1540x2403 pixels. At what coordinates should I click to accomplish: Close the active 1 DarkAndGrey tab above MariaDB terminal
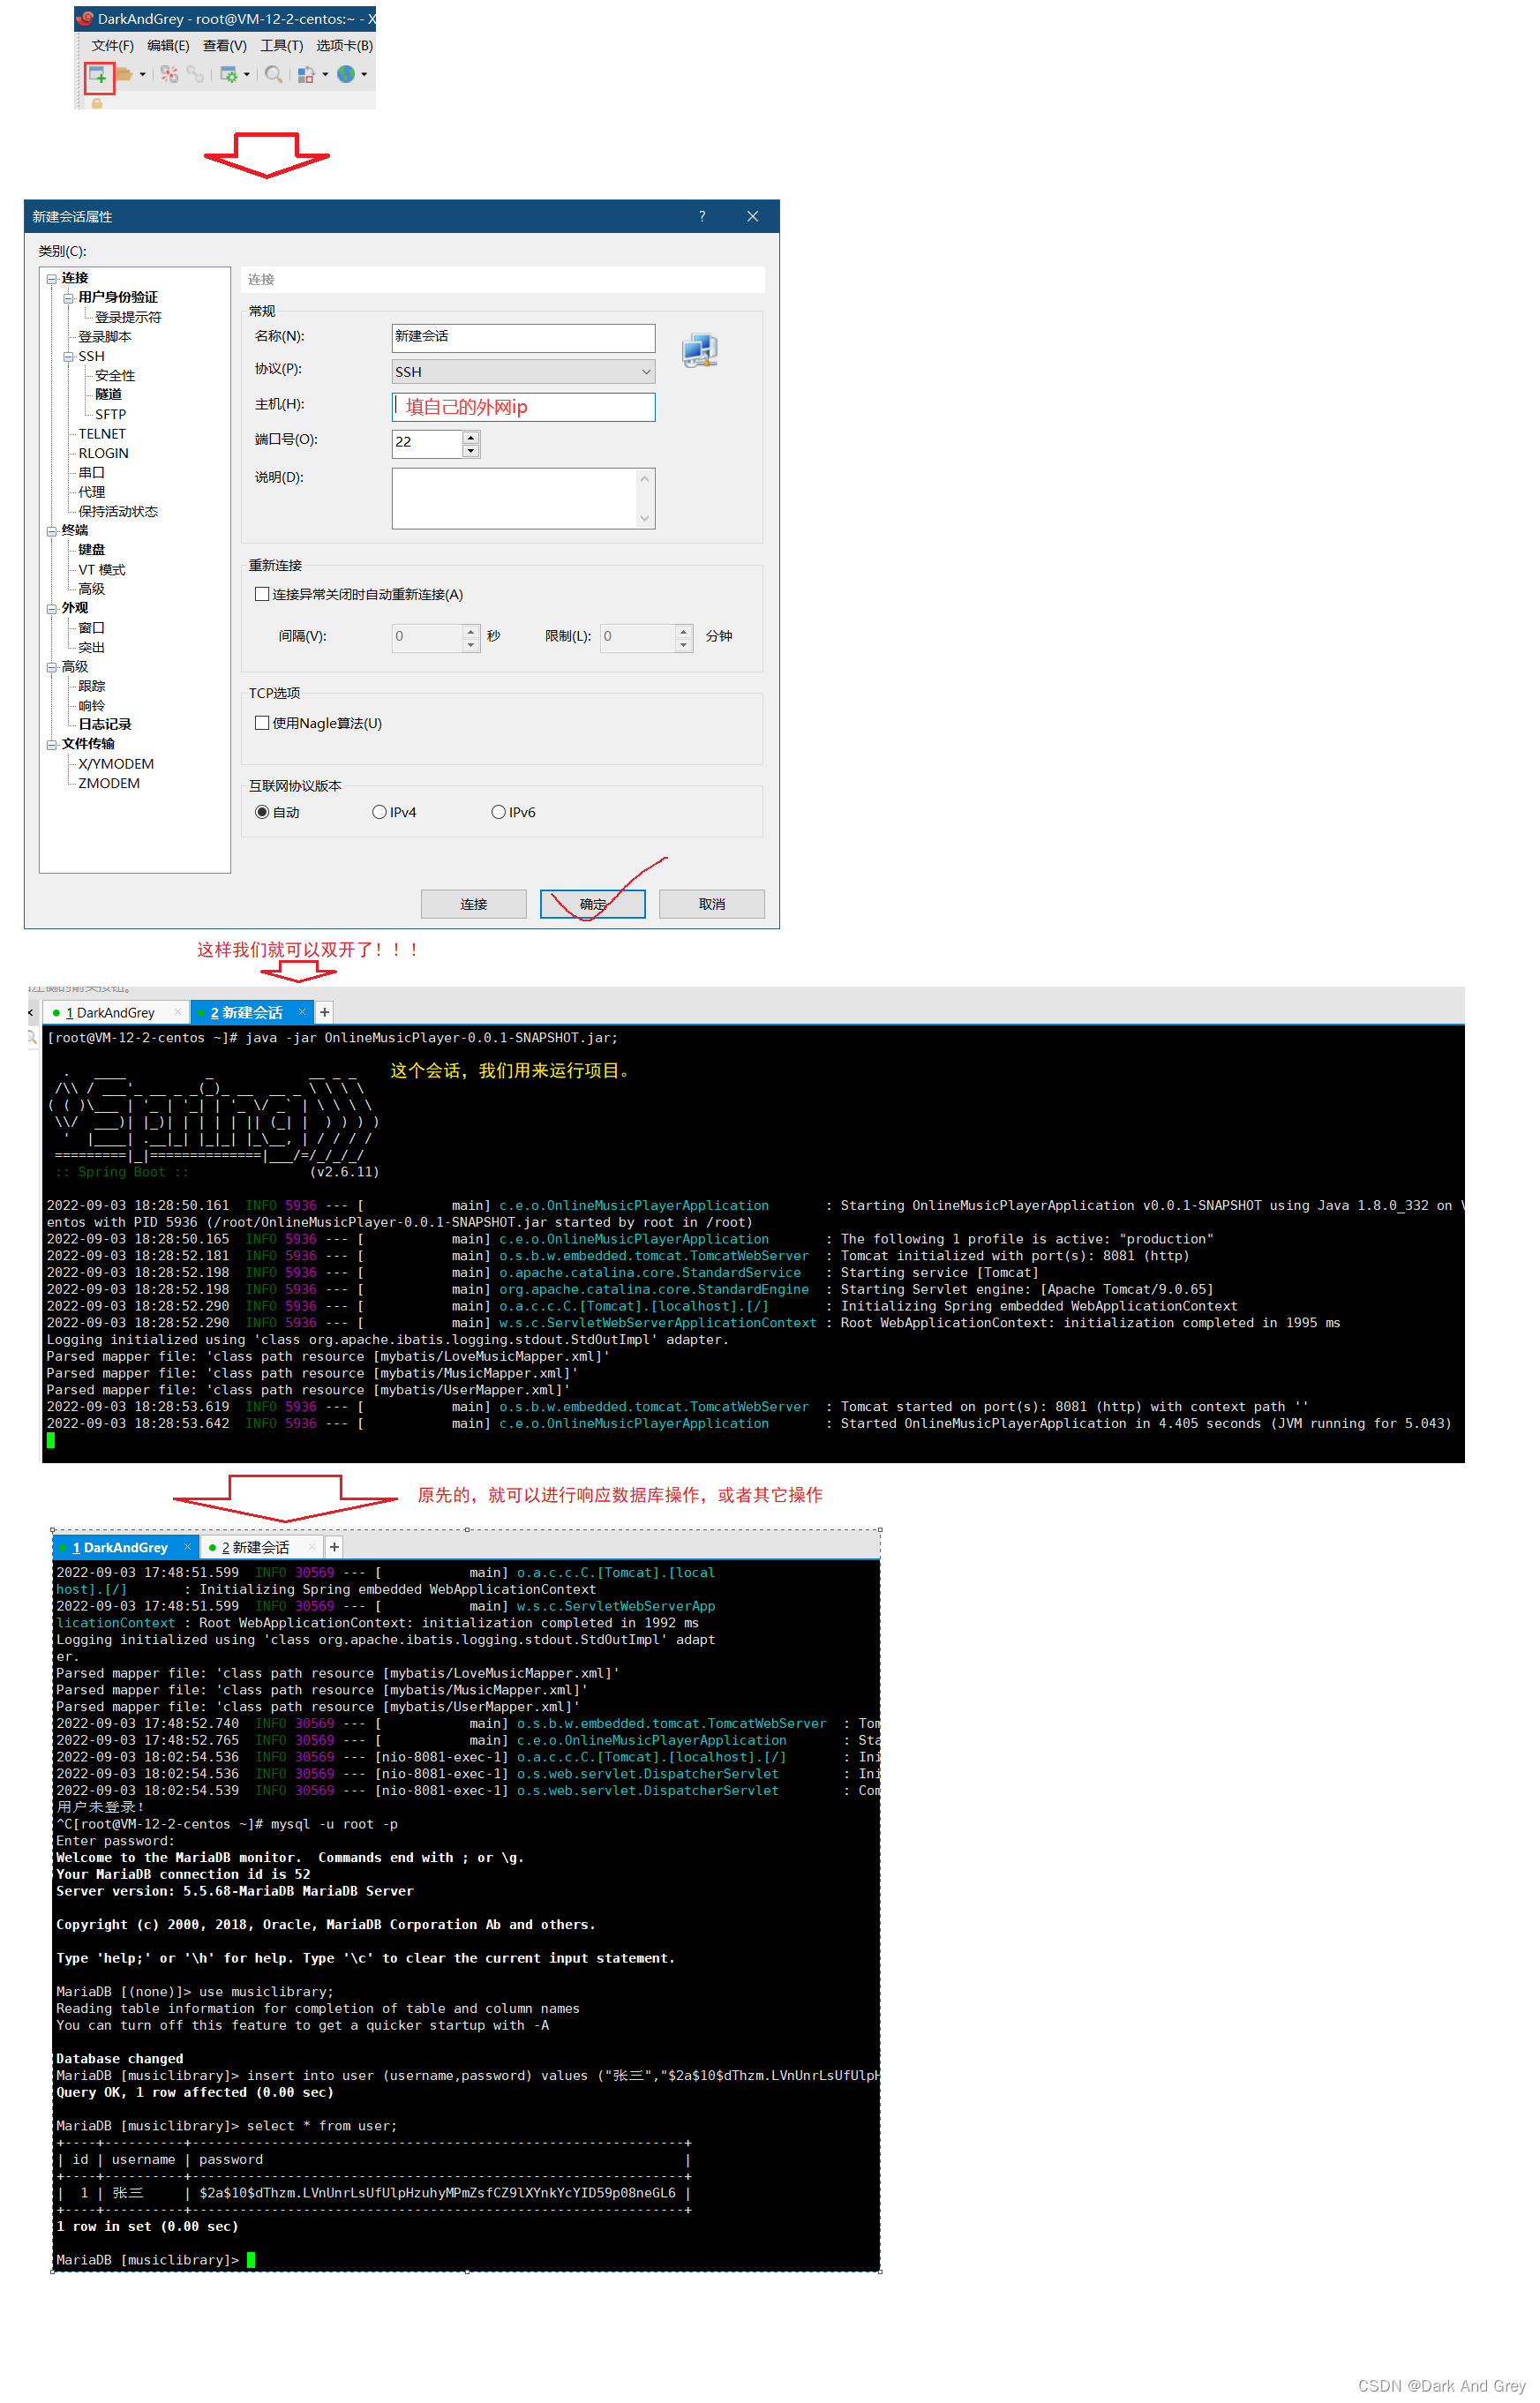coord(187,1548)
